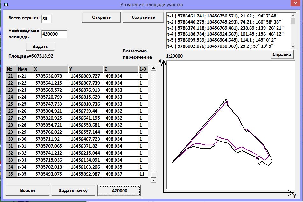The width and height of the screenshot is (303, 202).
Task: Click the Открыть button
Action: coord(101,17)
